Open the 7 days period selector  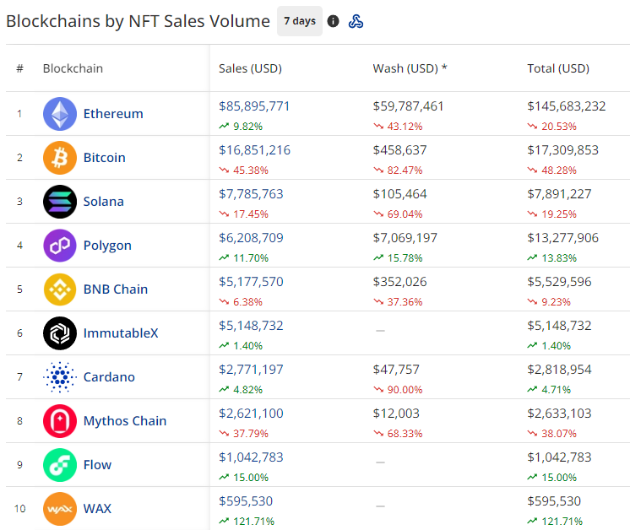300,21
